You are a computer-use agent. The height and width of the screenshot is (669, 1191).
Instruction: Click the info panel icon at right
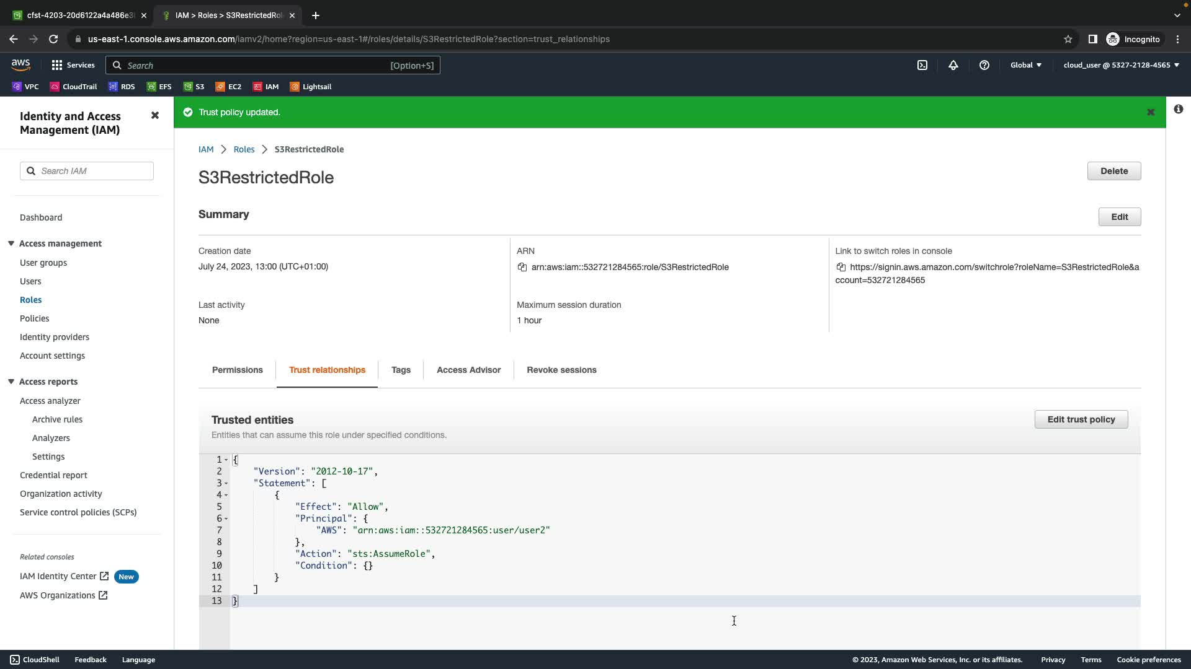1179,109
